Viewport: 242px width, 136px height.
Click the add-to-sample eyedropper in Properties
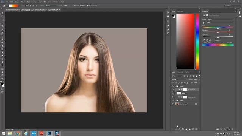(x=207, y=40)
